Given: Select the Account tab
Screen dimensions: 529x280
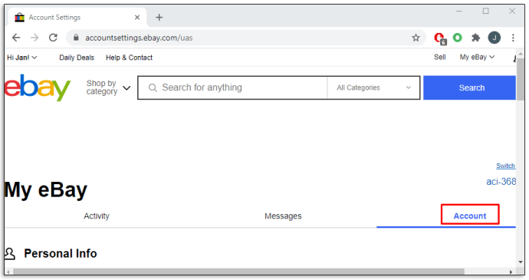Looking at the screenshot, I should tap(470, 216).
